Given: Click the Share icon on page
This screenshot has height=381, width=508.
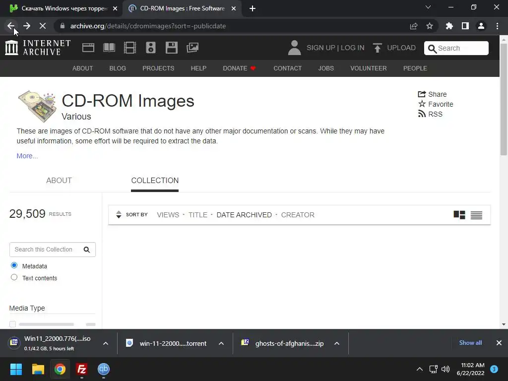Looking at the screenshot, I should click(422, 94).
